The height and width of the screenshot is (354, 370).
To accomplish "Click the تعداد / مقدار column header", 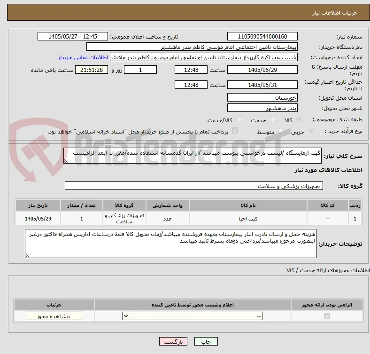I will (x=82, y=205).
